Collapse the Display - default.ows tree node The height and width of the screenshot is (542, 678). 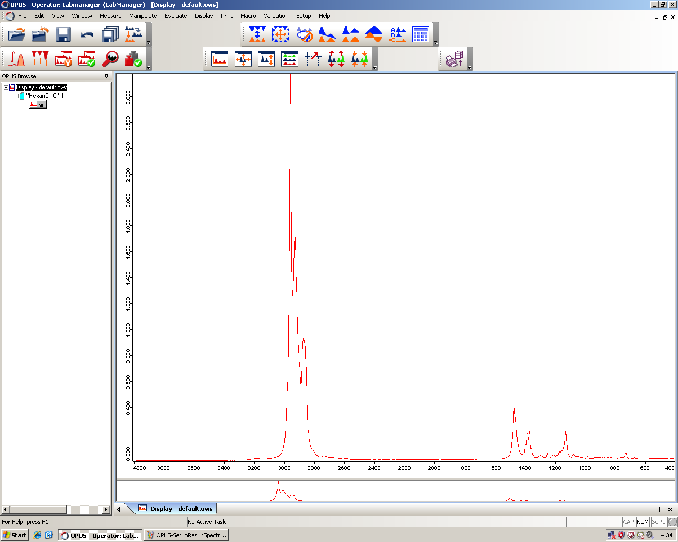coord(6,87)
